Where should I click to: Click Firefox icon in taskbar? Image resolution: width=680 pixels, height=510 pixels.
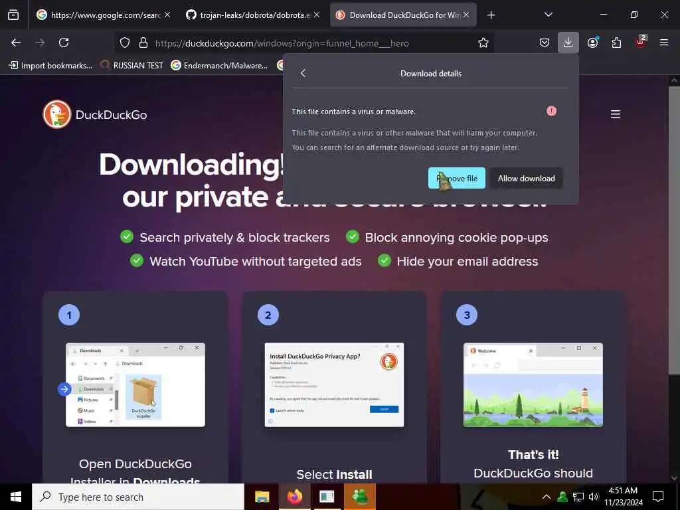pos(294,497)
